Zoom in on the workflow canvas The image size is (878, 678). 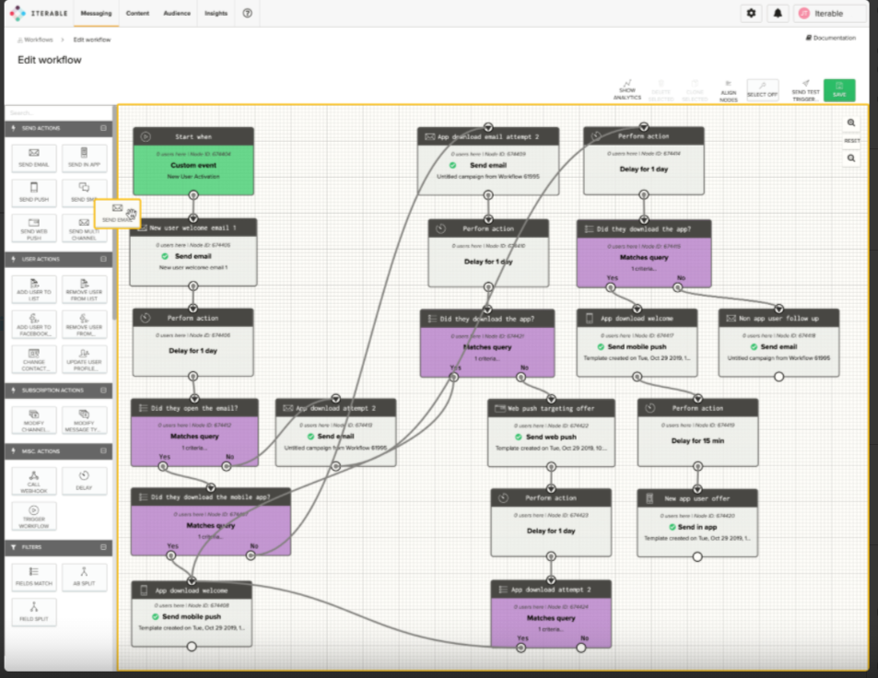click(x=851, y=123)
